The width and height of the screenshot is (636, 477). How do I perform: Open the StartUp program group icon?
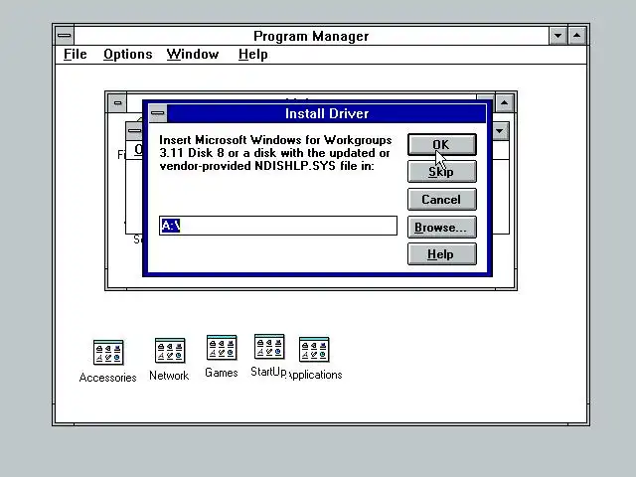click(x=269, y=347)
